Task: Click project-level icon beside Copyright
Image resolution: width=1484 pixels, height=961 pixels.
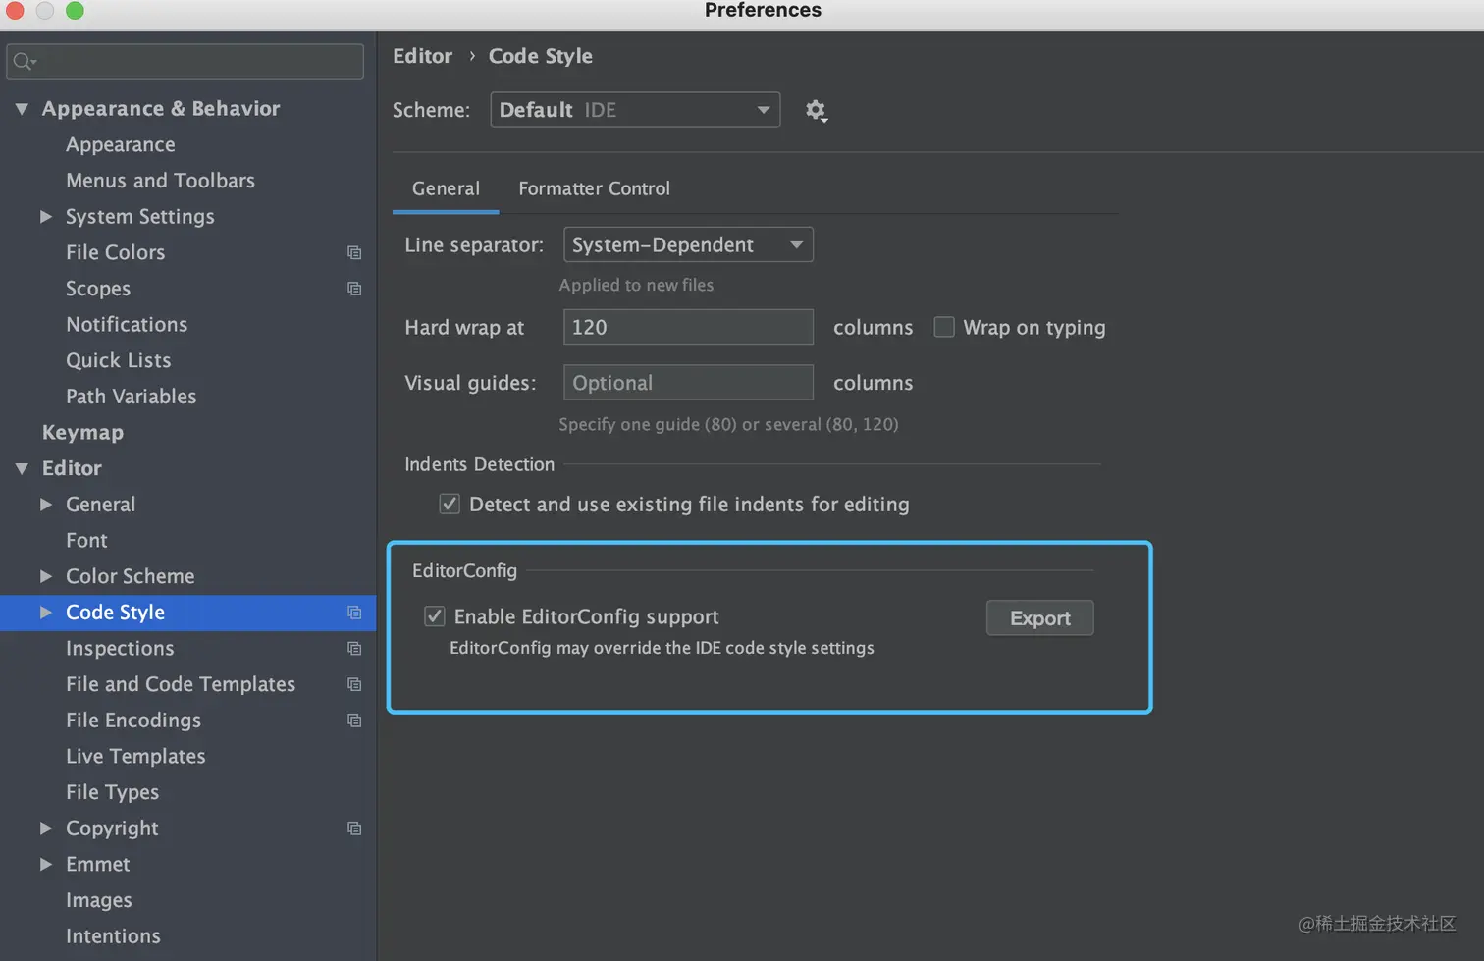Action: tap(354, 828)
